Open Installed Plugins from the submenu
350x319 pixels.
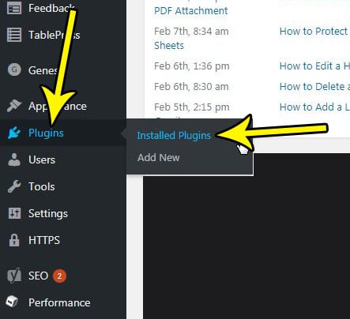point(174,136)
